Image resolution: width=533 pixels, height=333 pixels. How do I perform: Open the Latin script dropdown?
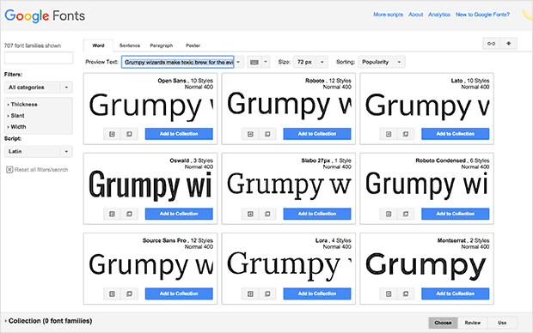tap(39, 151)
